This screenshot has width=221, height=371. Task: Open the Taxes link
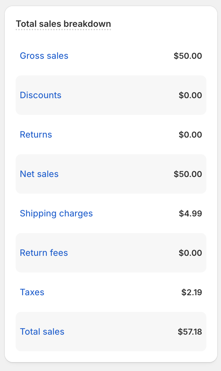[x=32, y=292]
